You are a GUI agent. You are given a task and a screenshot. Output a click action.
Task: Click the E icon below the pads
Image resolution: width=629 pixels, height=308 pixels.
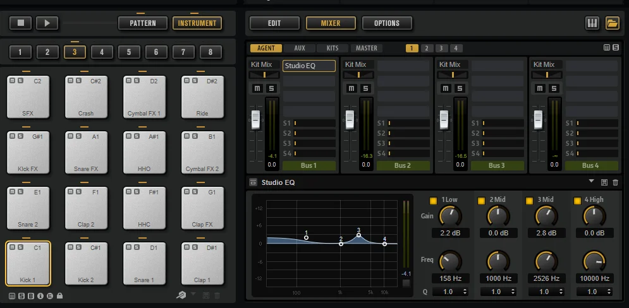(50, 296)
